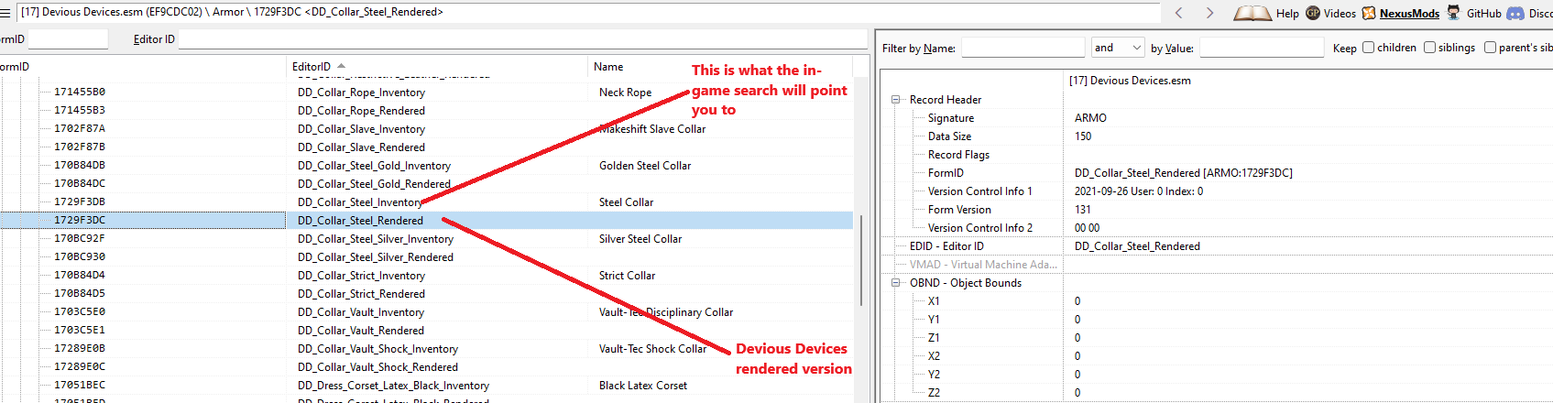Viewport: 1553px width, 403px height.
Task: Collapse the OBND - Object Bounds node
Action: (x=896, y=283)
